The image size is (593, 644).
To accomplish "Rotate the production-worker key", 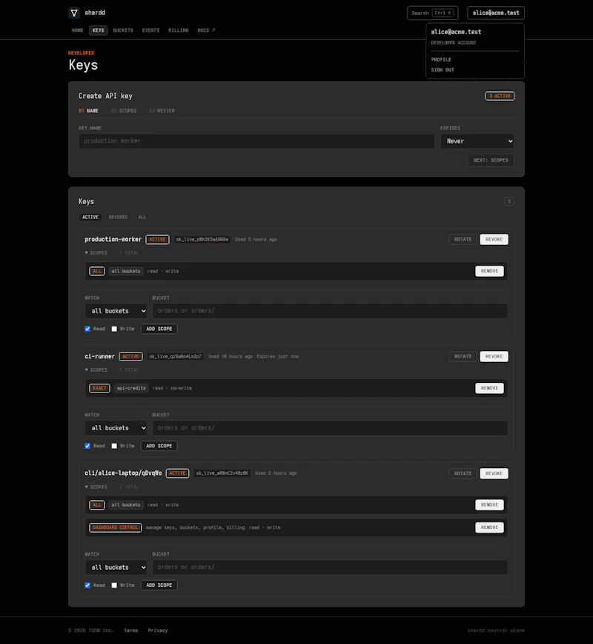I will click(x=463, y=240).
